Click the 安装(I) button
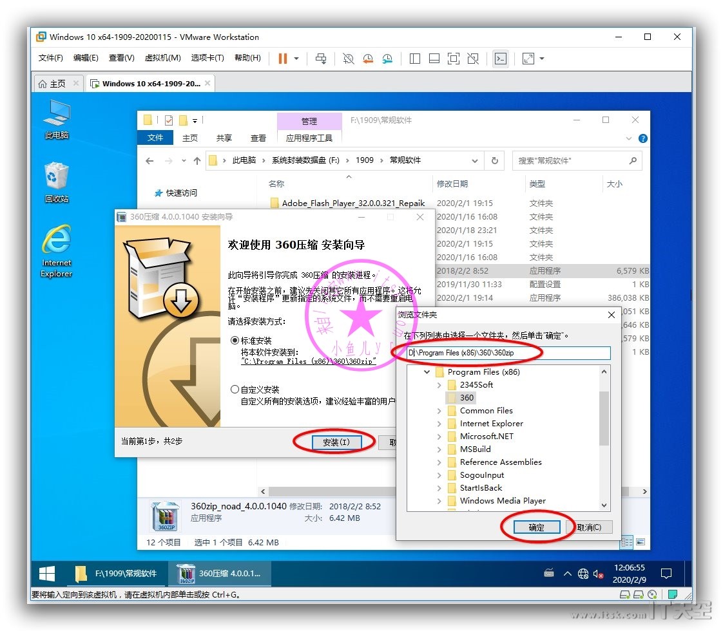Image resolution: width=723 pixels, height=631 pixels. coord(336,442)
